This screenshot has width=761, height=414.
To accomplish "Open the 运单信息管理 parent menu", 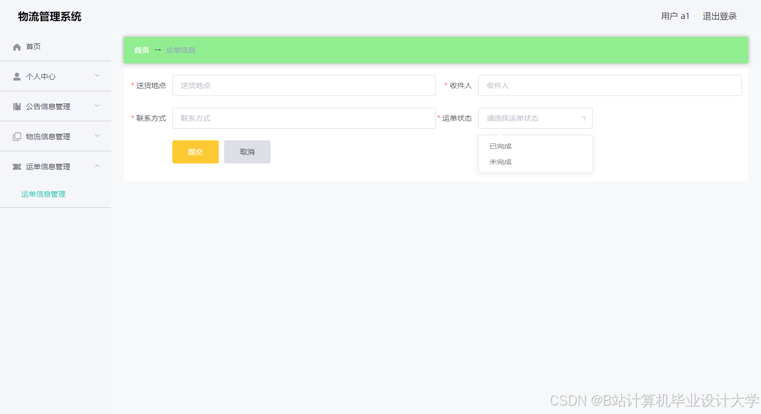I will (55, 167).
